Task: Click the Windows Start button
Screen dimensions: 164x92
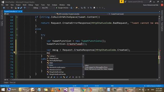Action: click(3, 90)
